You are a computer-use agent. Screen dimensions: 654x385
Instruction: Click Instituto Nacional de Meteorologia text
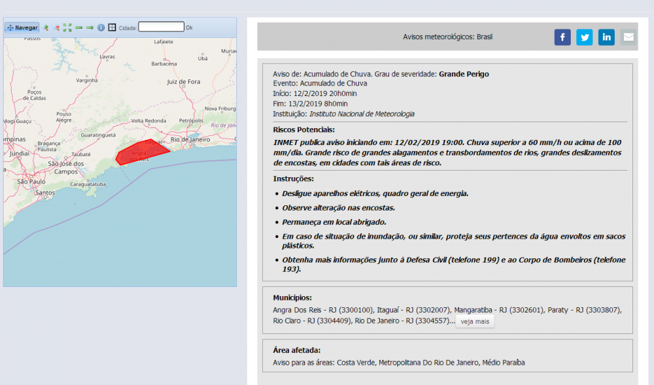(x=362, y=114)
